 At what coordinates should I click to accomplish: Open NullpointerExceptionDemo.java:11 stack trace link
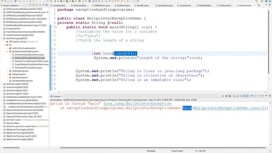[x=230, y=108]
